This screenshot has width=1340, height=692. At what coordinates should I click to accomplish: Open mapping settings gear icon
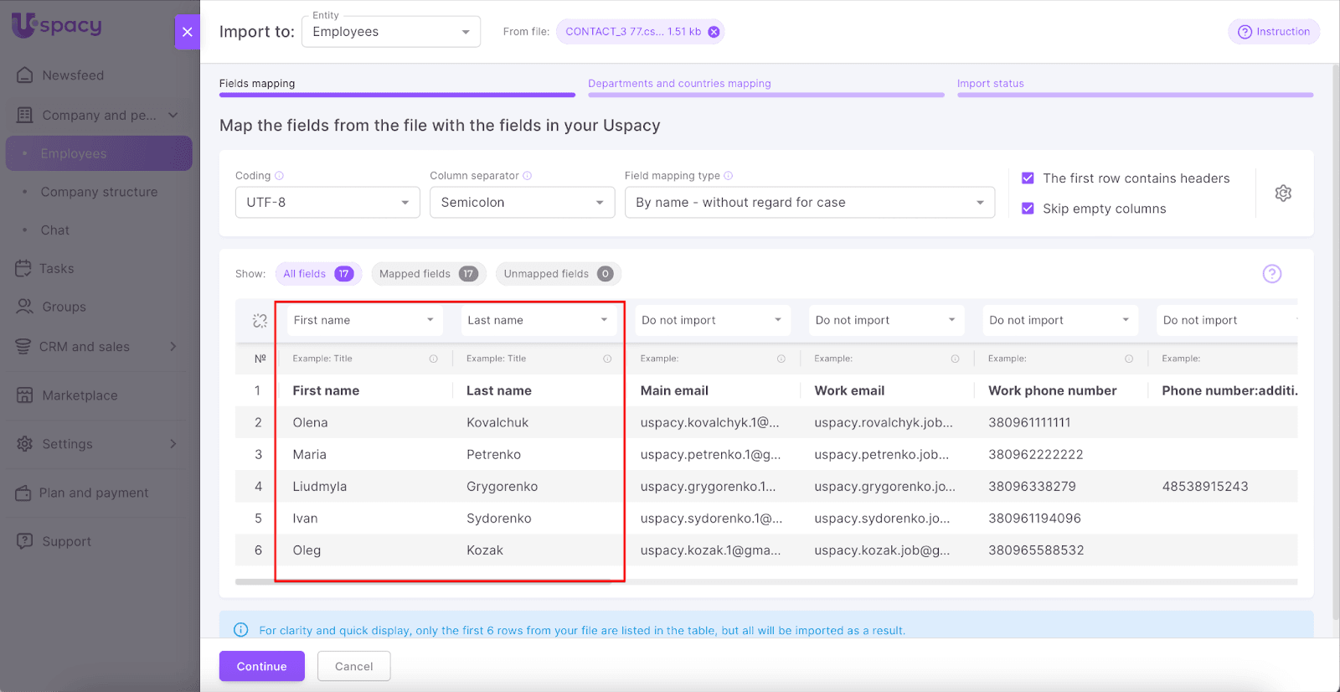[x=1282, y=194]
